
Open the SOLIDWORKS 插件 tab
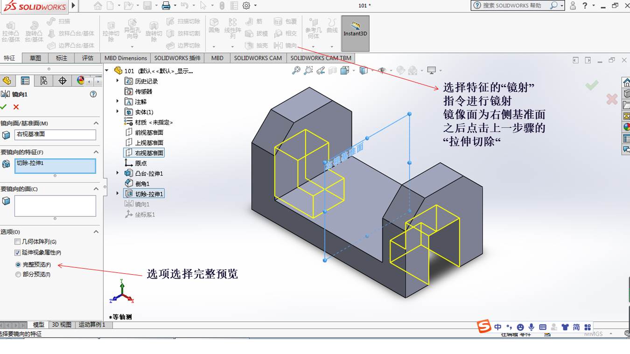[177, 58]
